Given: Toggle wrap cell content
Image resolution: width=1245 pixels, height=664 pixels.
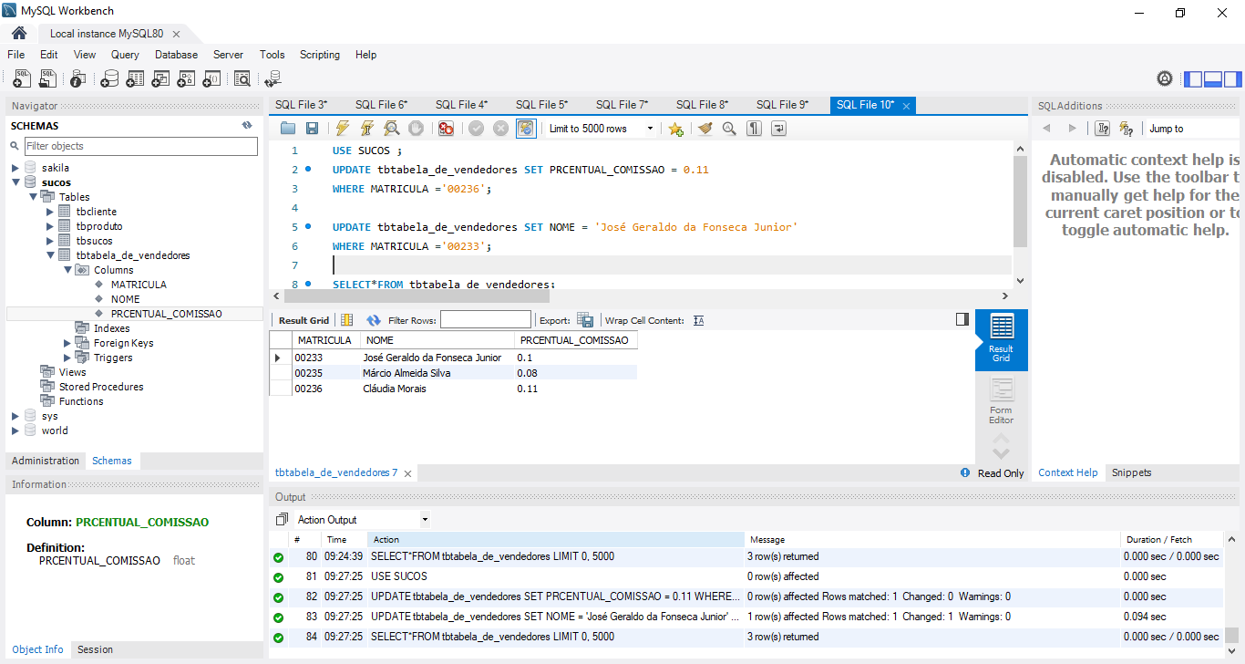Looking at the screenshot, I should tap(698, 320).
